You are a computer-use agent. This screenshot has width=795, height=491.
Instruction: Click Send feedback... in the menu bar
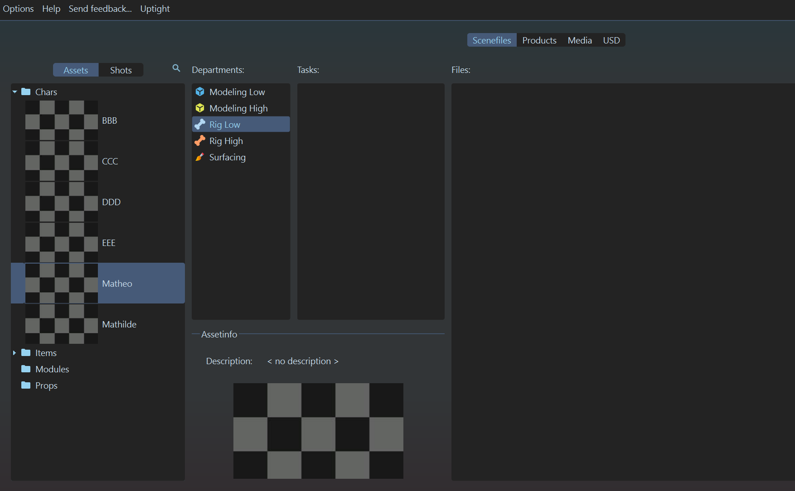click(x=100, y=9)
